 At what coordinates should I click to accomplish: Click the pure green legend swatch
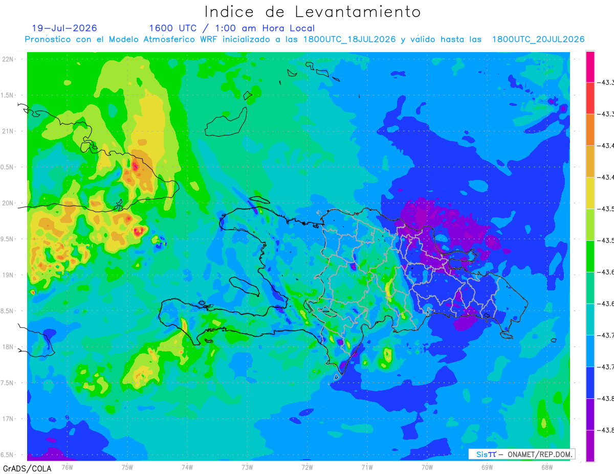590,256
